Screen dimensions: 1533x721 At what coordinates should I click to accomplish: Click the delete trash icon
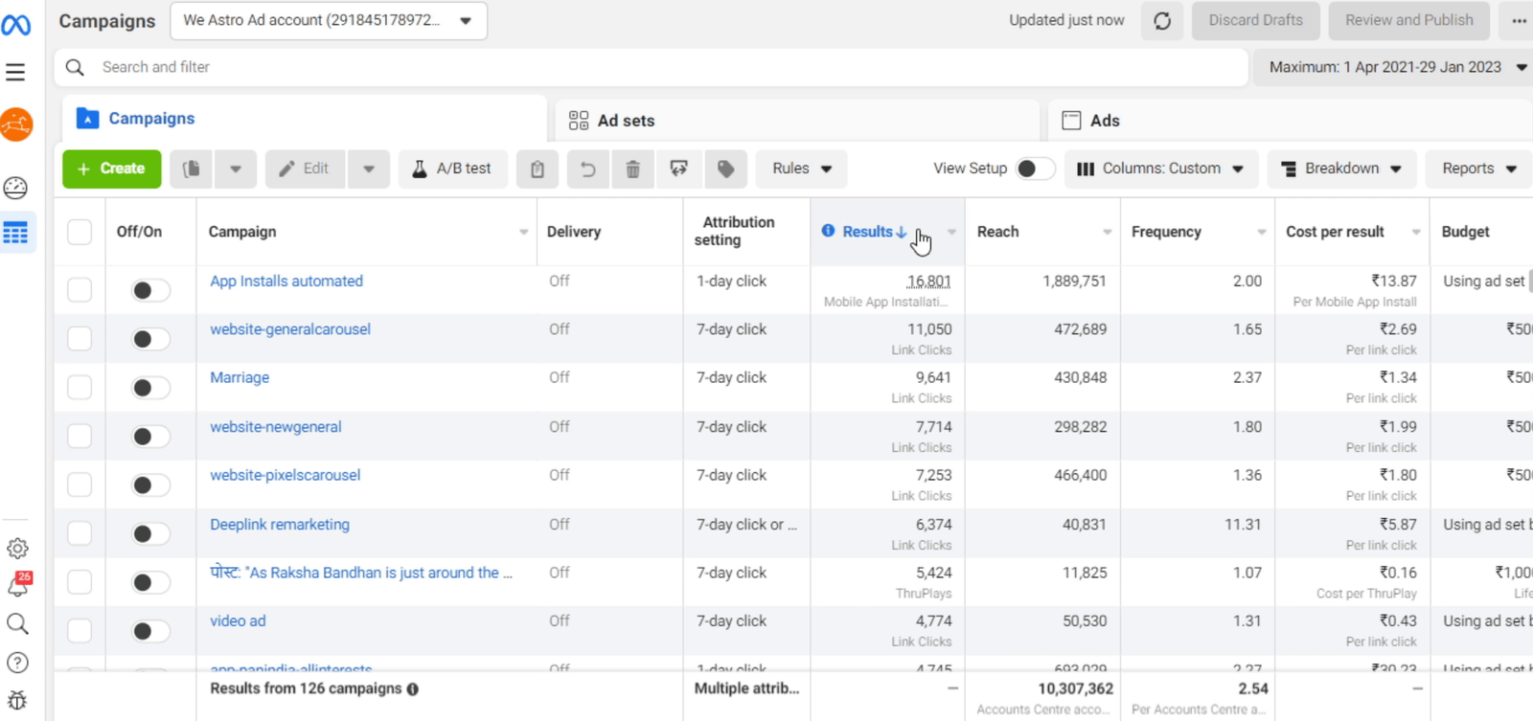coord(632,169)
